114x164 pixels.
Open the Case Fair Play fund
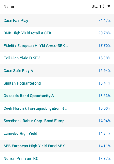(x=16, y=21)
